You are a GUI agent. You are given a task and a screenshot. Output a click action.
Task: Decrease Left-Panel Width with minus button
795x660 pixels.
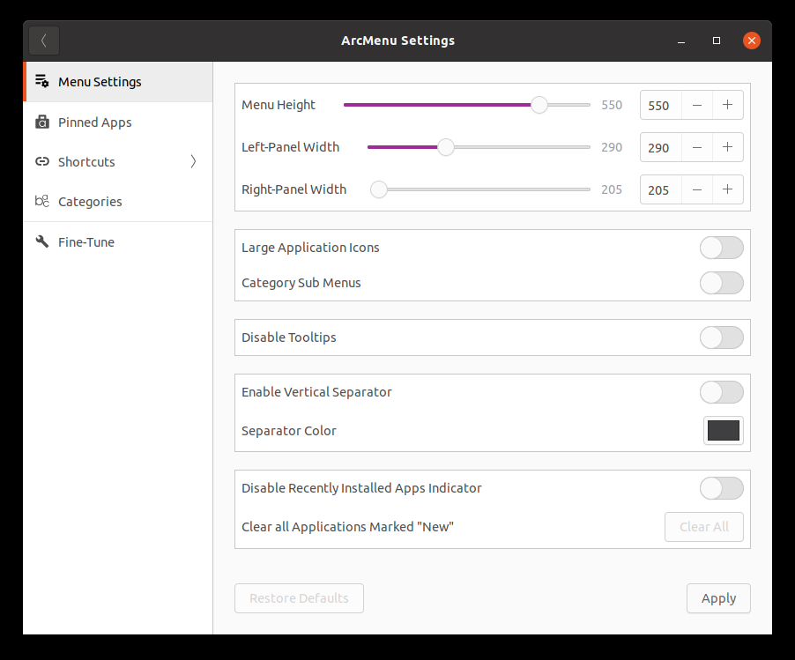(x=697, y=147)
